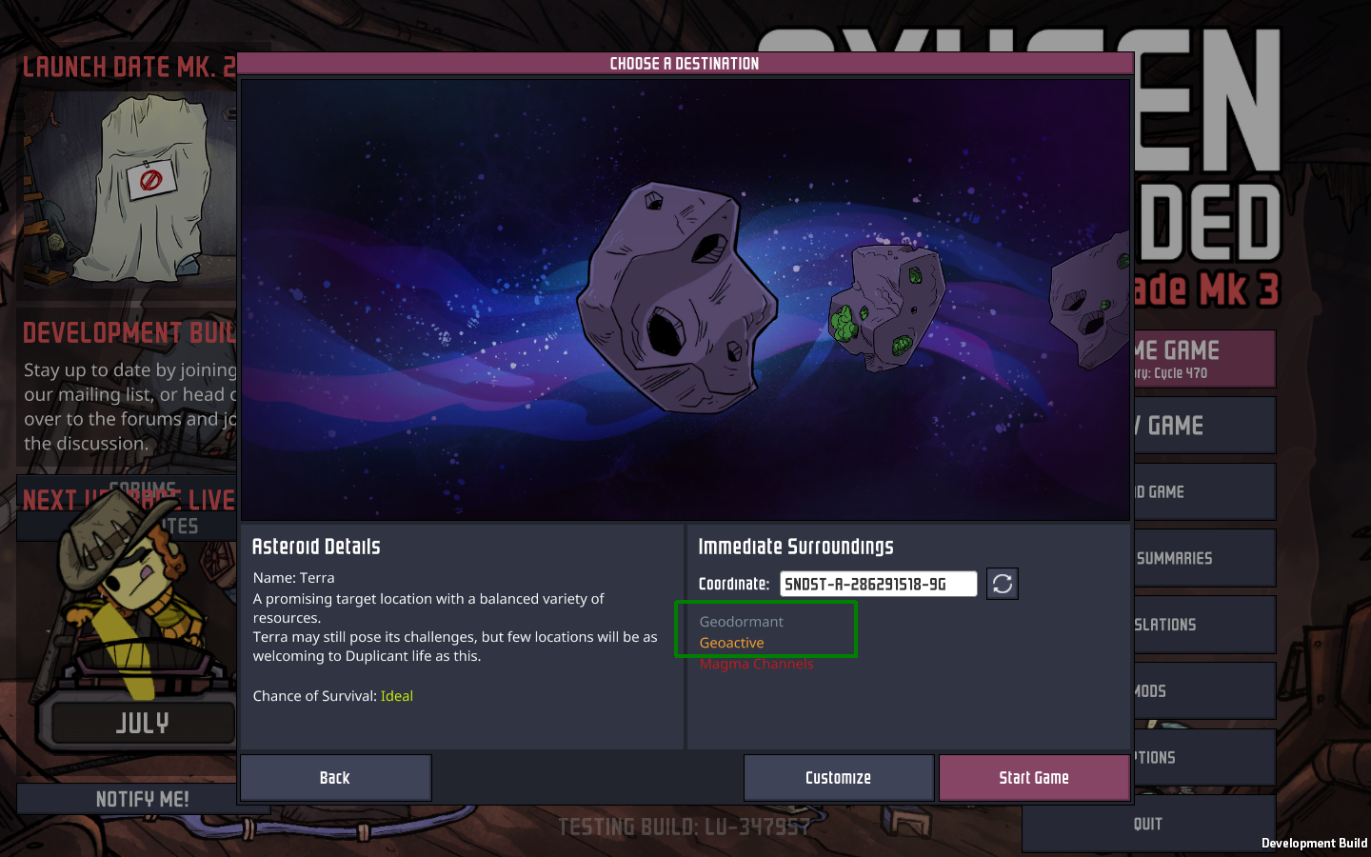Click the Notify Me! button

click(x=143, y=799)
